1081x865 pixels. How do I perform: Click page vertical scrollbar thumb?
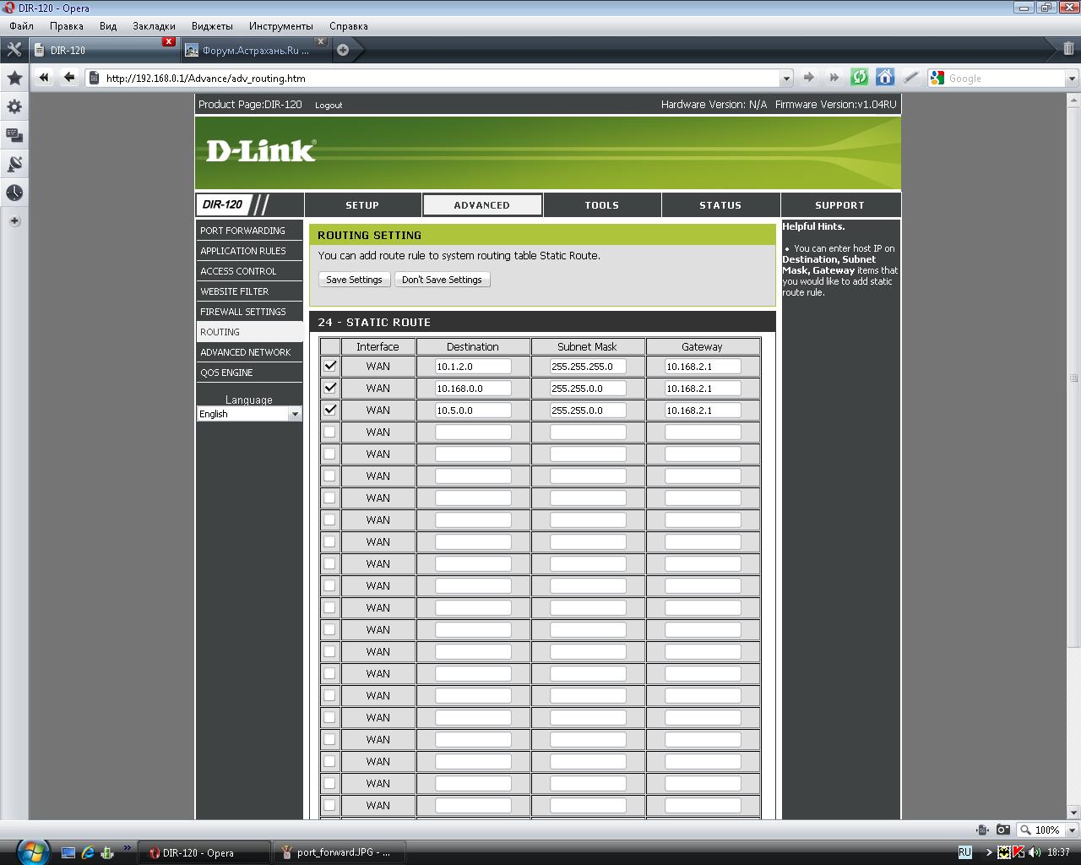[1074, 378]
